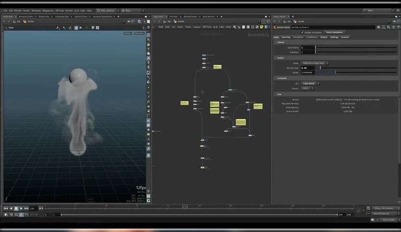Click the help icon in parameter header
The height and width of the screenshot is (232, 401).
coord(393,27)
